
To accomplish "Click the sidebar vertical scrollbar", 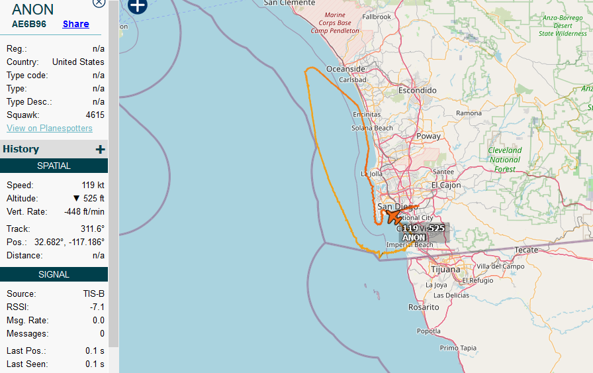I will (113, 174).
